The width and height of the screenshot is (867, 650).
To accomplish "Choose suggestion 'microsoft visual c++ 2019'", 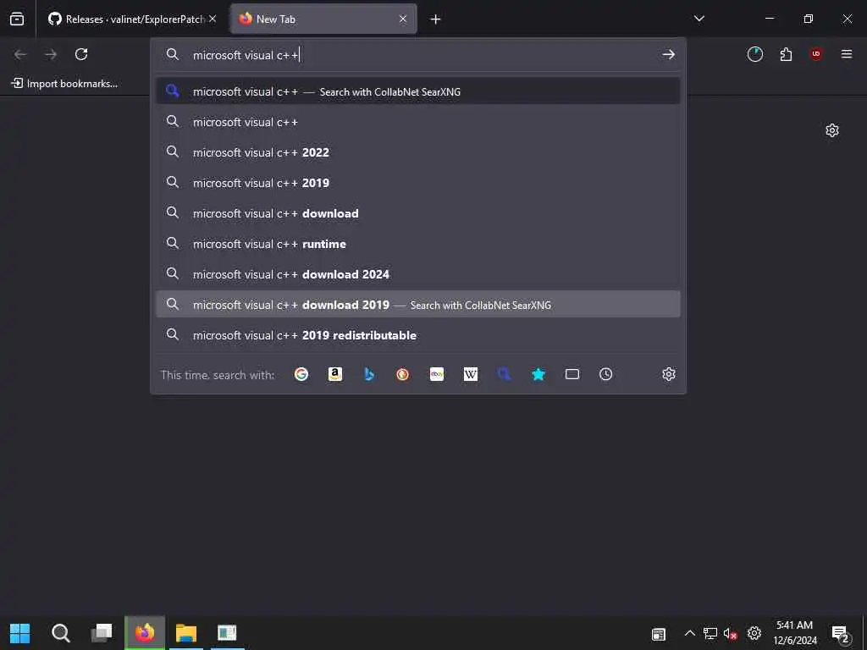I will point(418,183).
